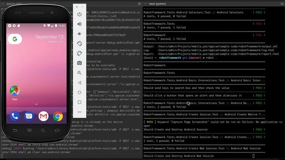
Task: Tap the emulator toolbar Home circle
Action: point(79,92)
